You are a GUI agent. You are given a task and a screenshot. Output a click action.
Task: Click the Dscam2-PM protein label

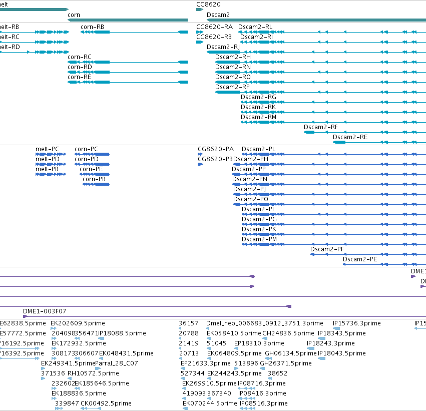click(259, 240)
